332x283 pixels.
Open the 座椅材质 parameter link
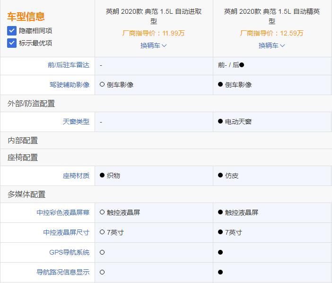[x=76, y=176]
